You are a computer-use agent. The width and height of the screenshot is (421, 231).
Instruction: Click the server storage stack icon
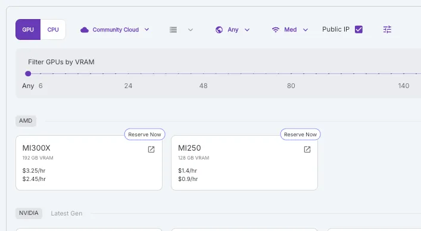pyautogui.click(x=173, y=30)
